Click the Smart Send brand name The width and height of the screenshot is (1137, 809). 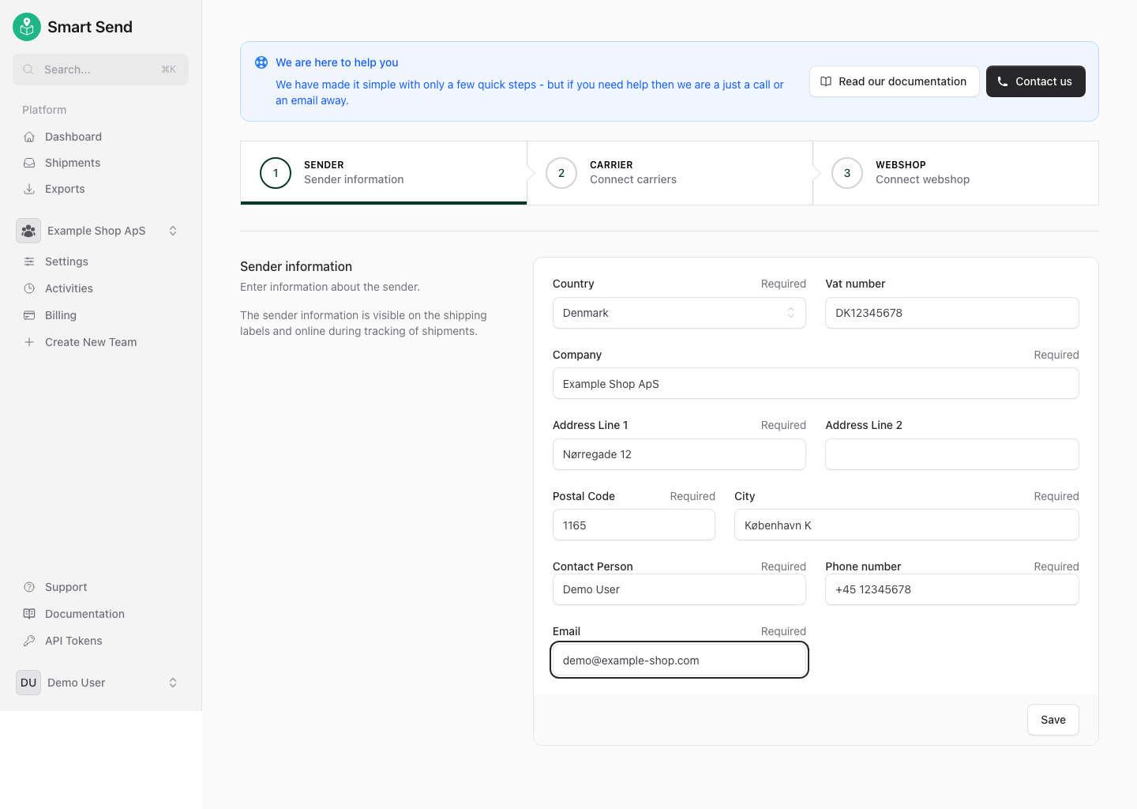point(90,27)
